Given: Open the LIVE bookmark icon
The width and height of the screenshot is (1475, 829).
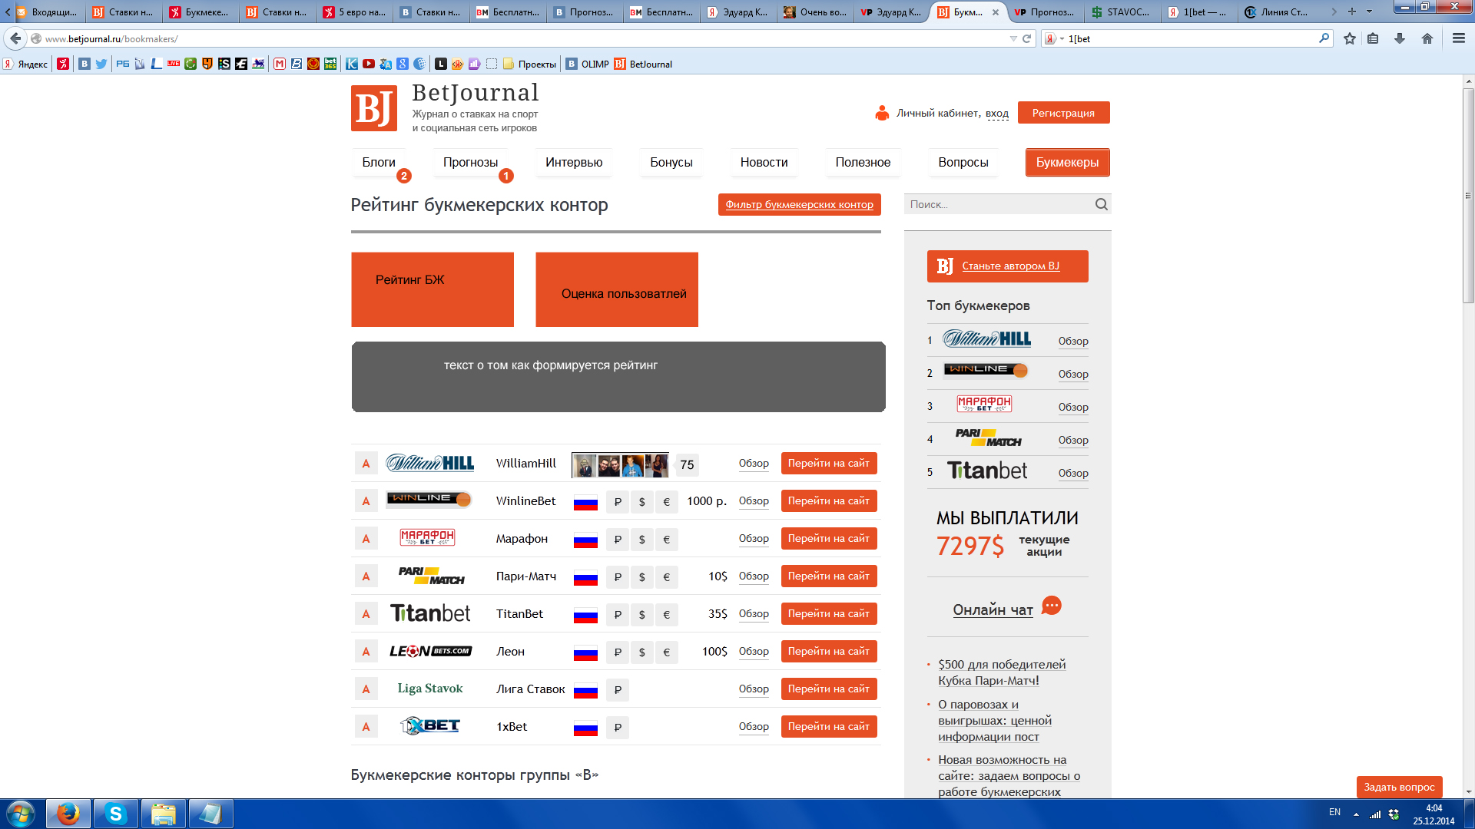Looking at the screenshot, I should (174, 64).
